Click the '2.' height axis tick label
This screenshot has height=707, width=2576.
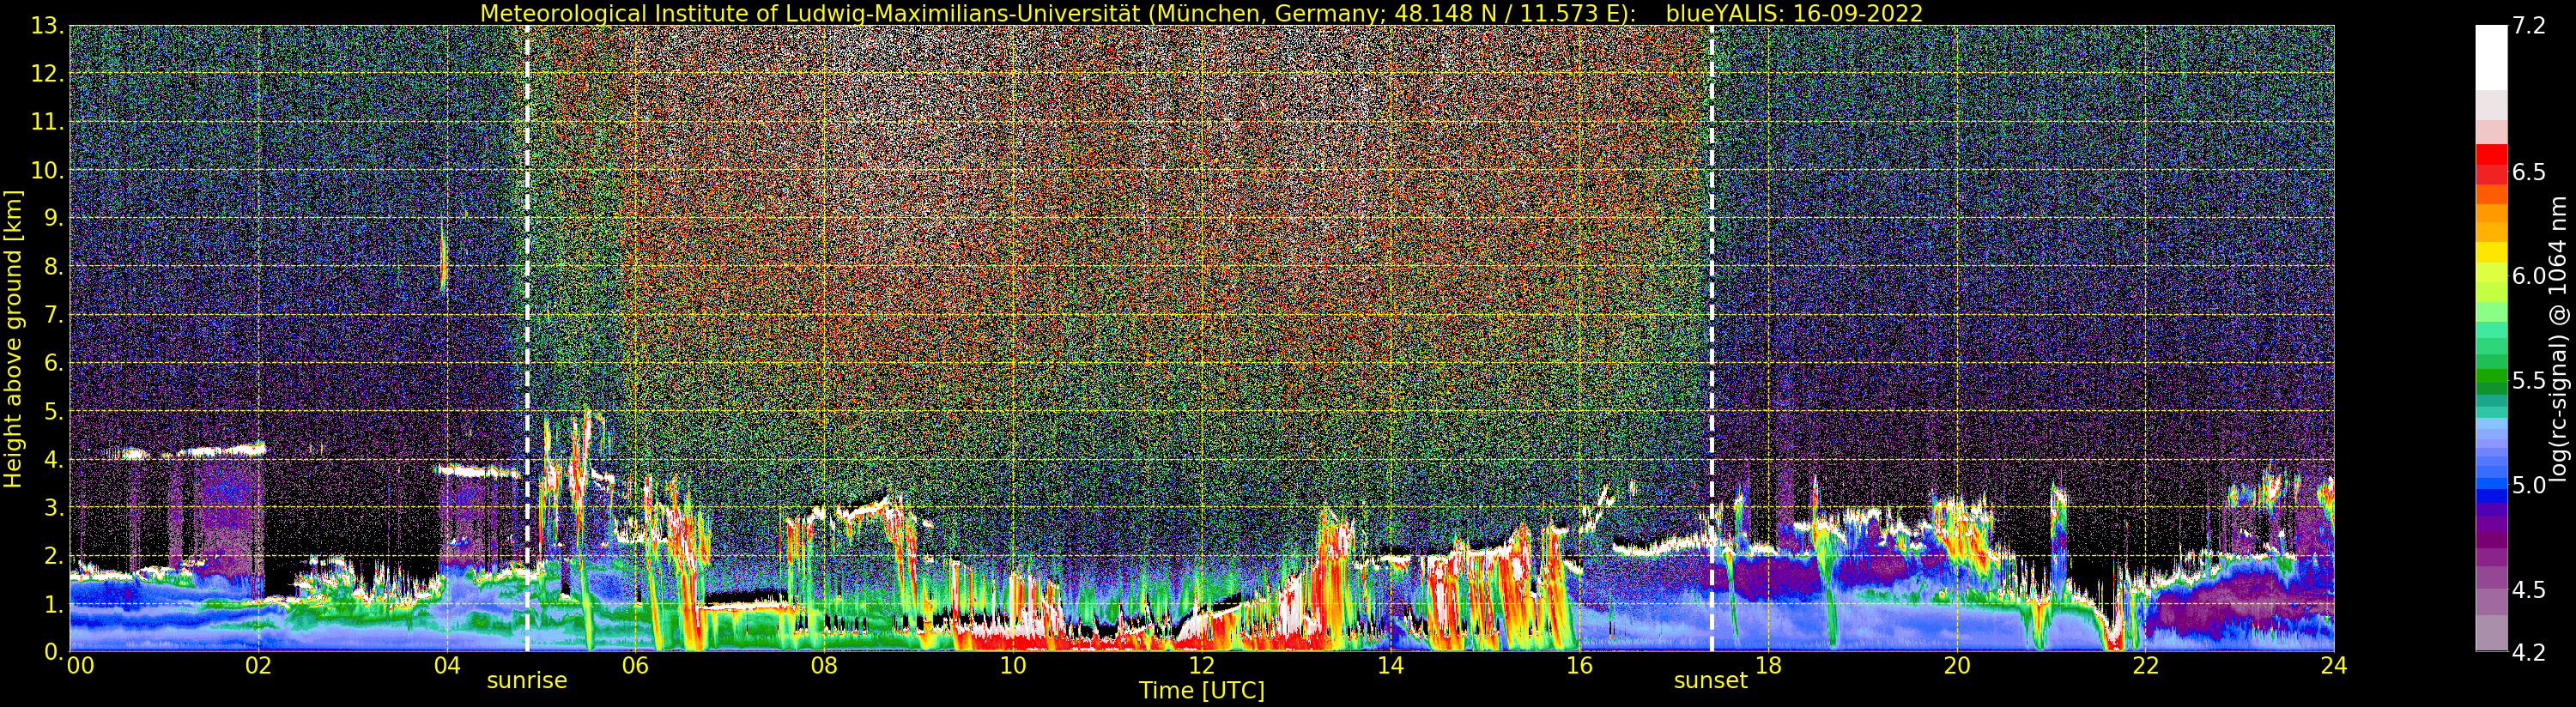(54, 556)
